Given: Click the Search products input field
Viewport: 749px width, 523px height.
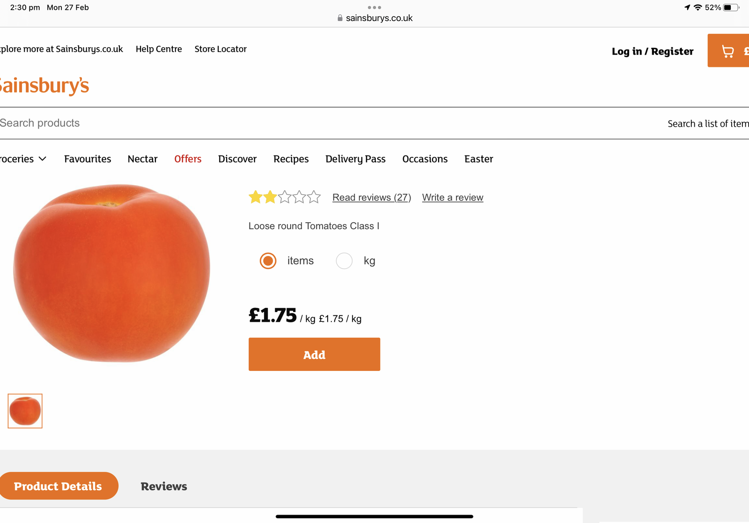Looking at the screenshot, I should click(x=187, y=123).
